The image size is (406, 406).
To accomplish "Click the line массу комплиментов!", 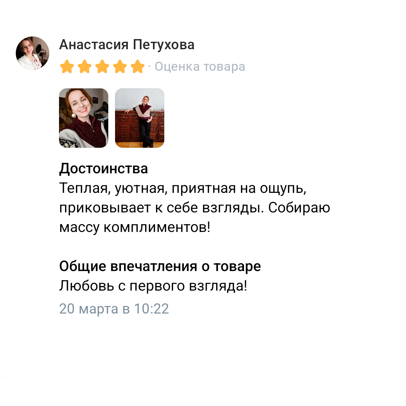I will pyautogui.click(x=135, y=227).
